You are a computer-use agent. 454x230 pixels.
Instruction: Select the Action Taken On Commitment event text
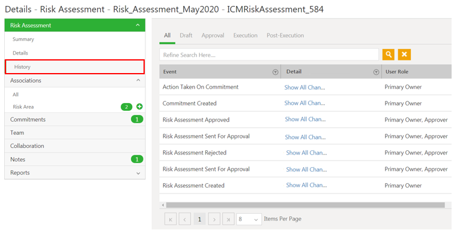(201, 87)
